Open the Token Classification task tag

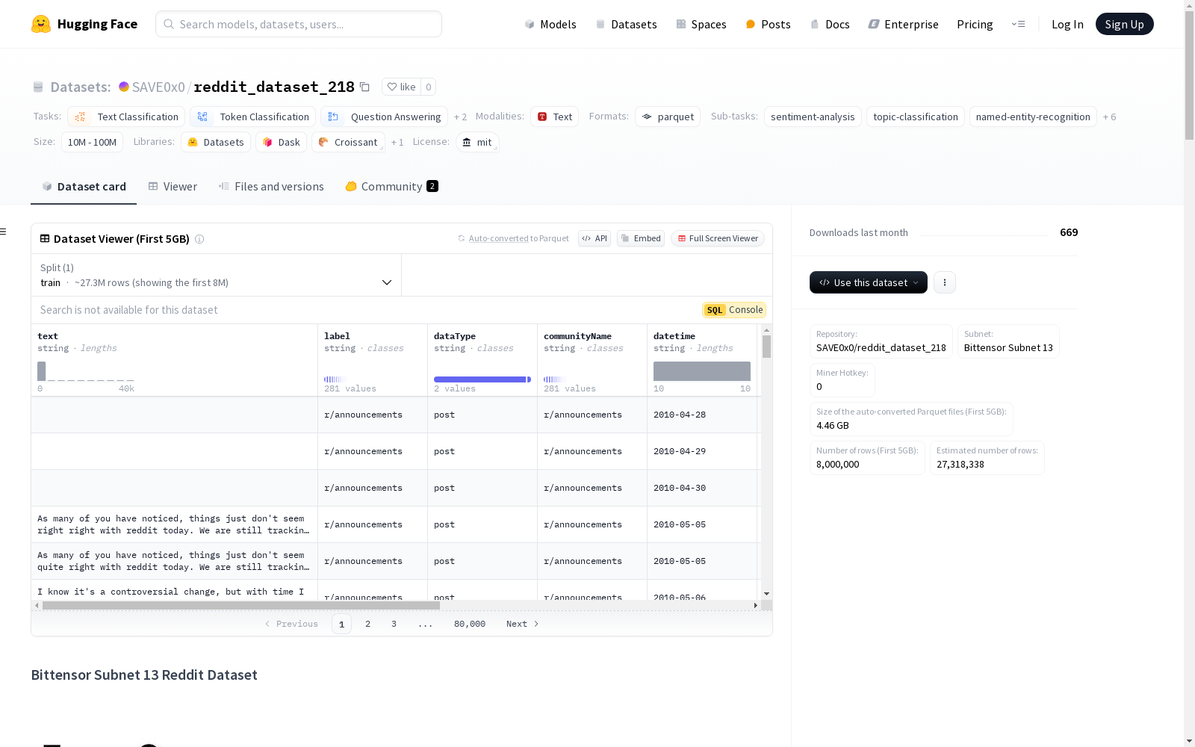tap(252, 117)
